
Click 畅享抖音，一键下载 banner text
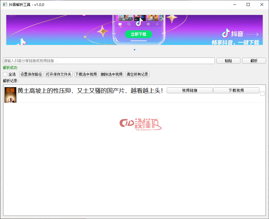click(x=235, y=42)
